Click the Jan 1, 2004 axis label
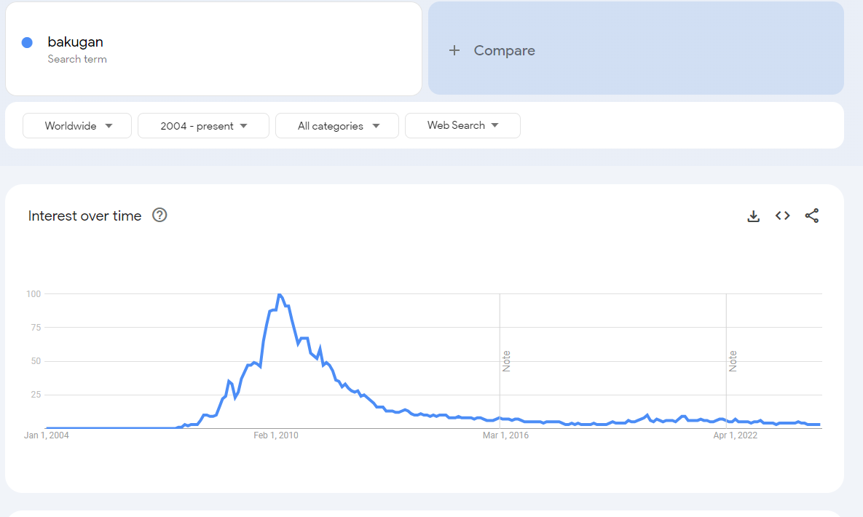Screen dimensions: 863x517 click(46, 435)
